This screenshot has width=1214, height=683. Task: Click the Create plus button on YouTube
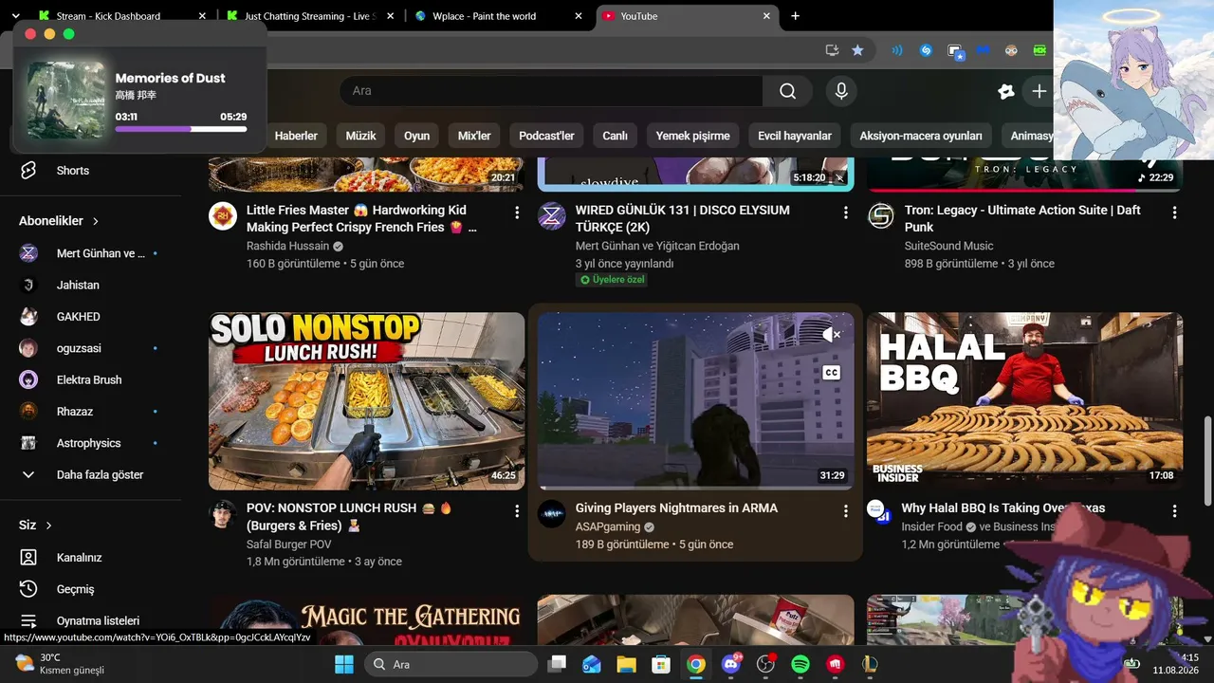coord(1039,91)
